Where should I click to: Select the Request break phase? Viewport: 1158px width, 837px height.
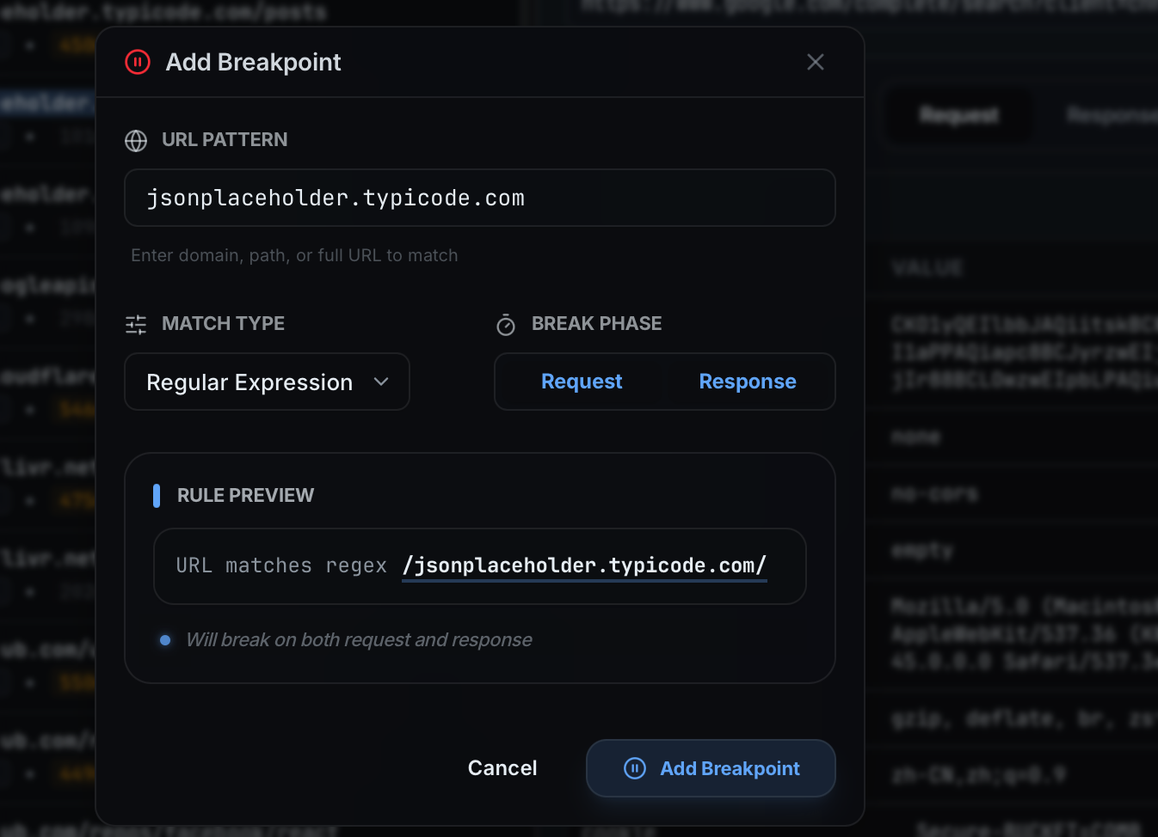coord(582,382)
